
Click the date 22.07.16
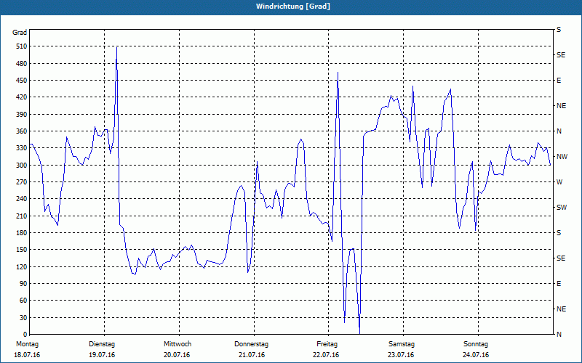pos(326,355)
